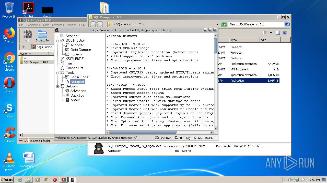The width and height of the screenshot is (327, 183).
Task: Open the view options dropdown arrow in Explorer
Action: (x=271, y=33)
